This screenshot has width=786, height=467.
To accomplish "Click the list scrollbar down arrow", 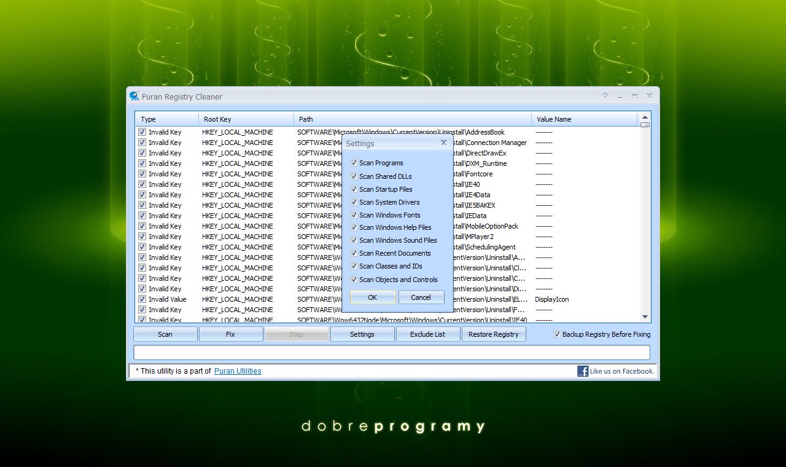I will point(645,317).
